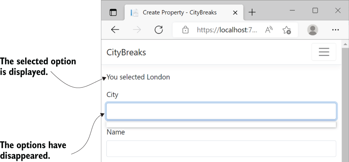Click the lock site information icon

tap(185, 30)
